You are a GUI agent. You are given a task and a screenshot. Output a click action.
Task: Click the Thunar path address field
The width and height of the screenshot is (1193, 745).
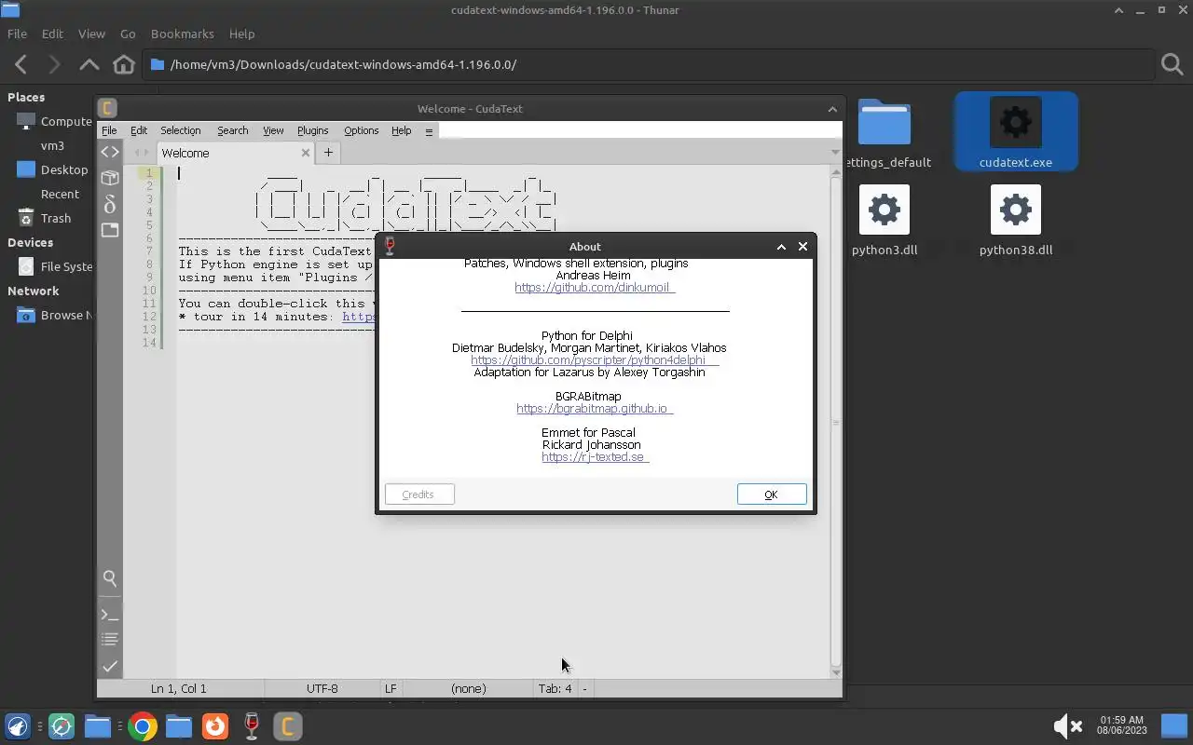(650, 64)
